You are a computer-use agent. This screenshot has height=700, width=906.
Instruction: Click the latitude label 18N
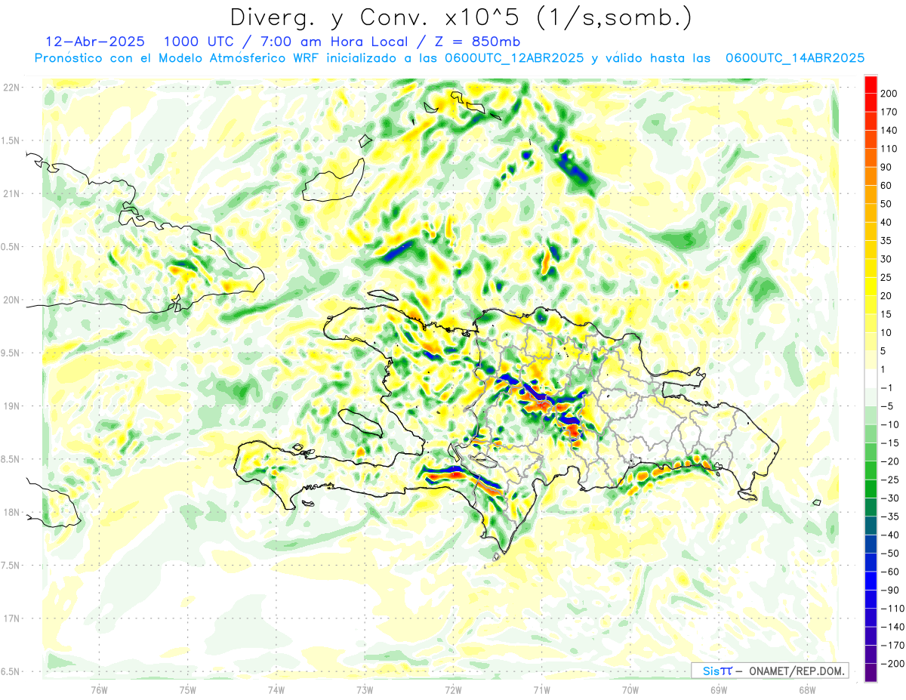(x=11, y=512)
